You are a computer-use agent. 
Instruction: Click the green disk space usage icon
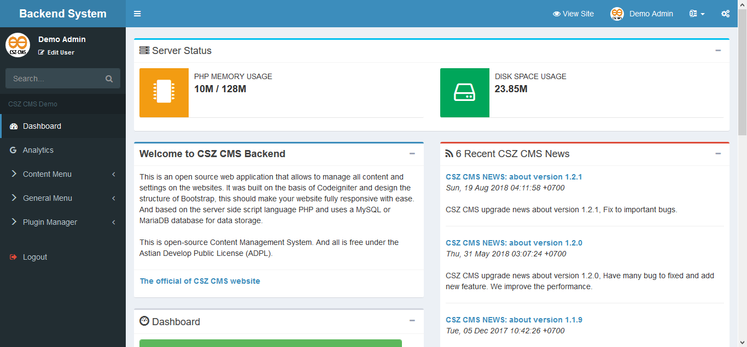(465, 93)
